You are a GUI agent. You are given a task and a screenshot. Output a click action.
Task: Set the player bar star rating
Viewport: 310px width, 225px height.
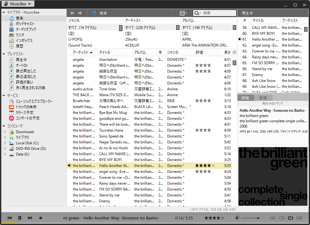click(214, 218)
